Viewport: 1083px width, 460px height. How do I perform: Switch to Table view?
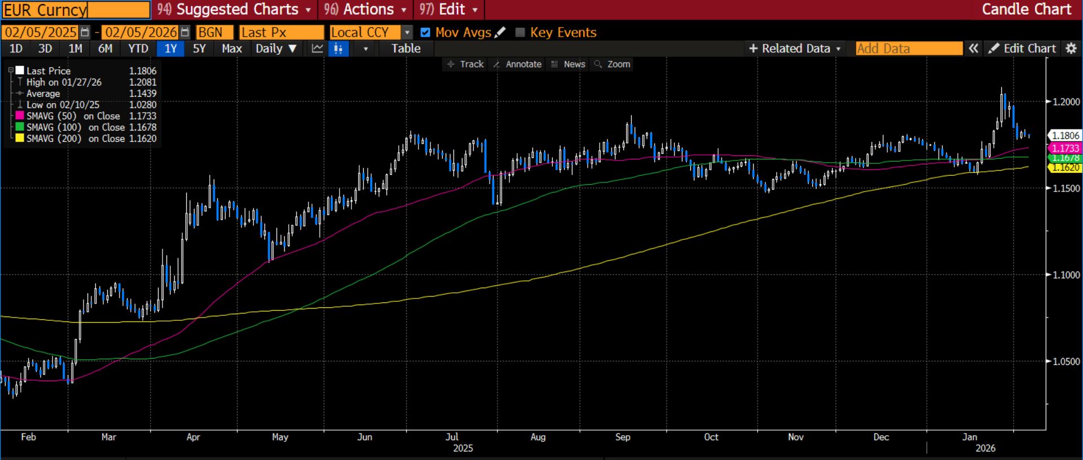406,49
